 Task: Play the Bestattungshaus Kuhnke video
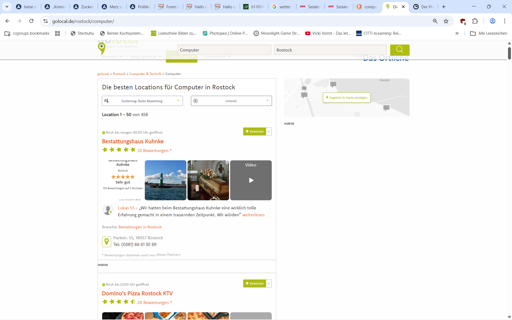click(x=251, y=180)
